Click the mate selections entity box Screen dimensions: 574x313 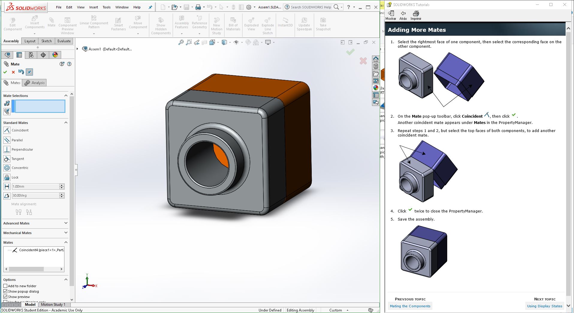point(40,106)
